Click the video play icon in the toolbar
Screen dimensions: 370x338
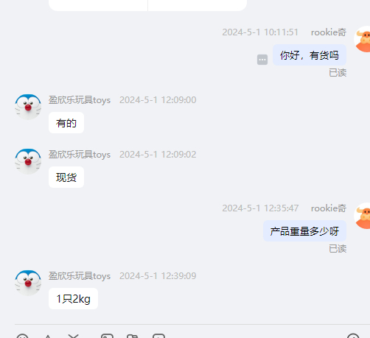click(x=158, y=336)
